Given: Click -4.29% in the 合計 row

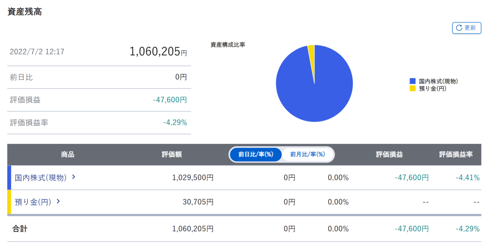Looking at the screenshot, I should pos(467,229).
